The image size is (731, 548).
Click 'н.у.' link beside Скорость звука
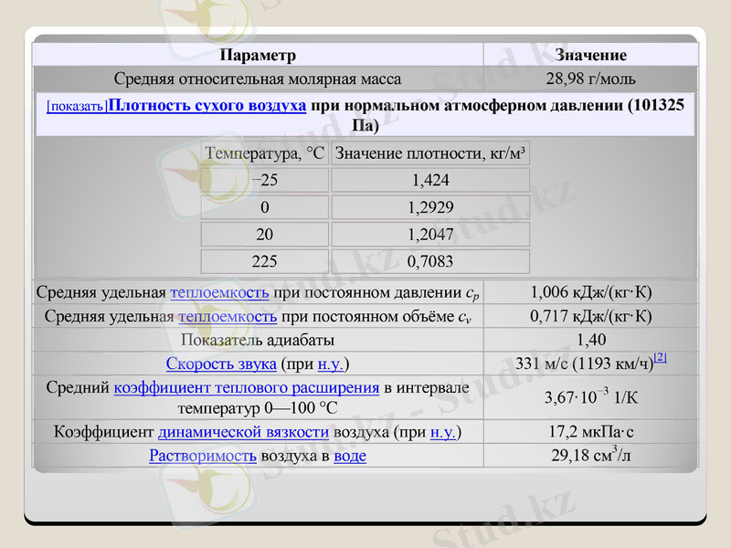pyautogui.click(x=330, y=364)
